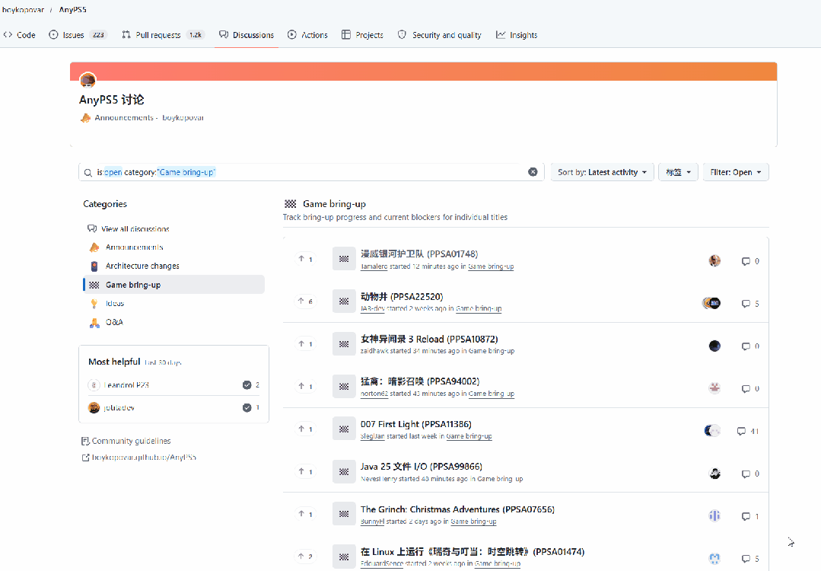Upvote the 007 First Light discussion

(x=305, y=429)
